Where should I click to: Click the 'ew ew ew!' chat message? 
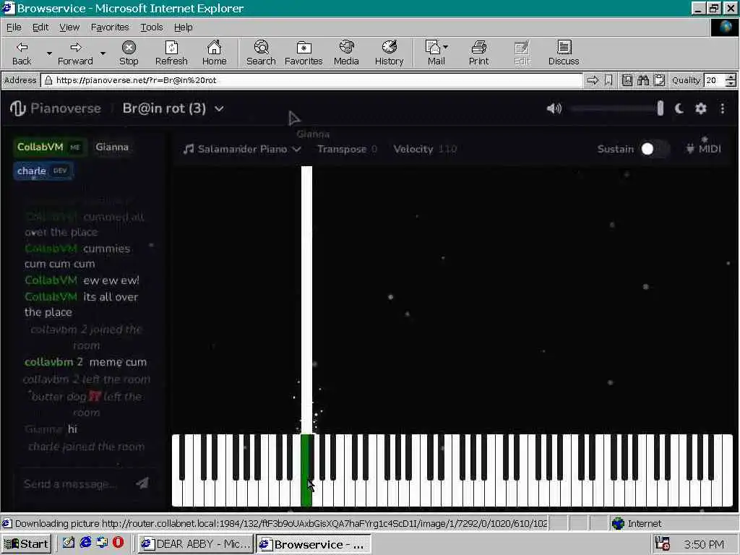click(x=111, y=280)
